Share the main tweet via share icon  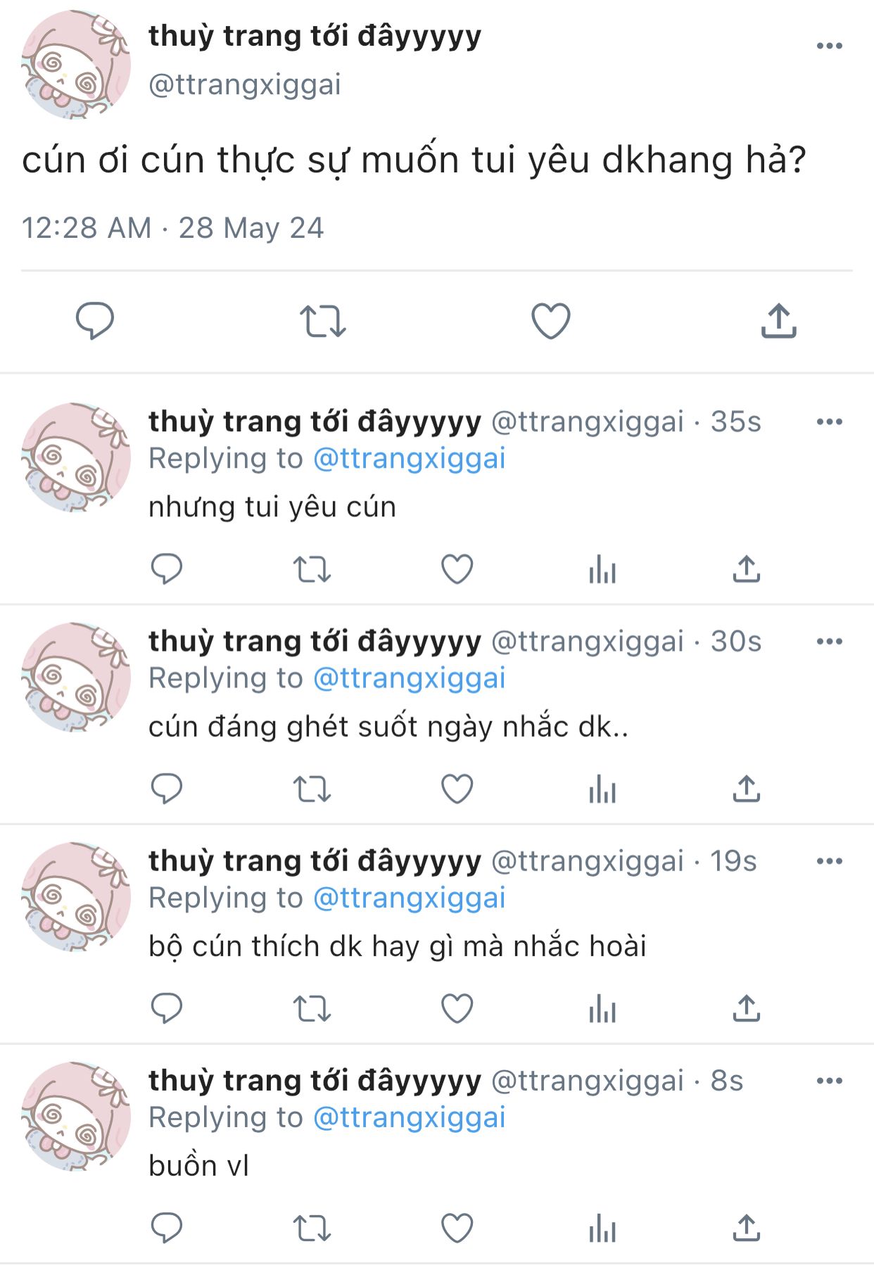pyautogui.click(x=778, y=321)
